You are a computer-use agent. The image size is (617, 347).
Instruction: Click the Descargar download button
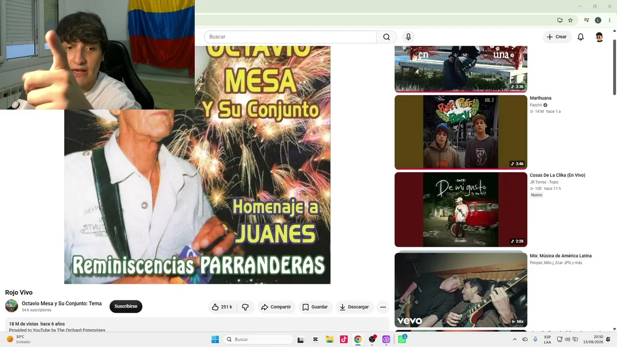pyautogui.click(x=354, y=307)
